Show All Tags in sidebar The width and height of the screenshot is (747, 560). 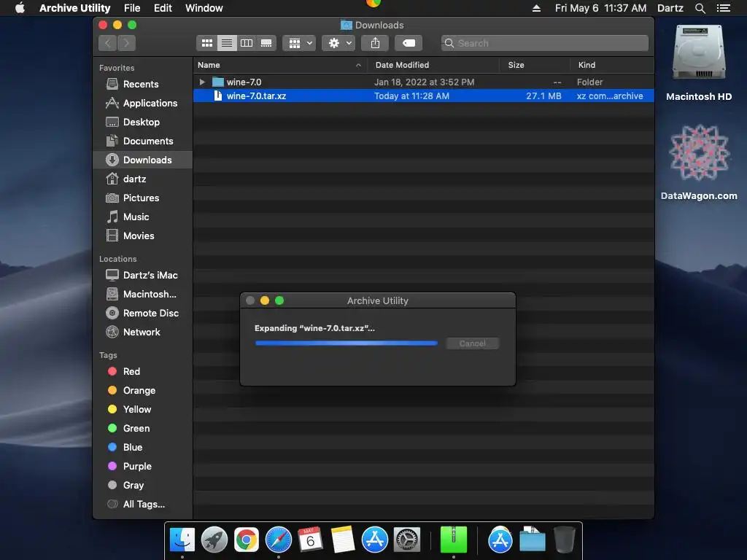pos(144,505)
